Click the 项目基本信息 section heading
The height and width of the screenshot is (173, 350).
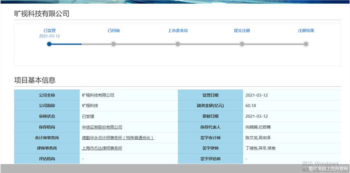[35, 80]
